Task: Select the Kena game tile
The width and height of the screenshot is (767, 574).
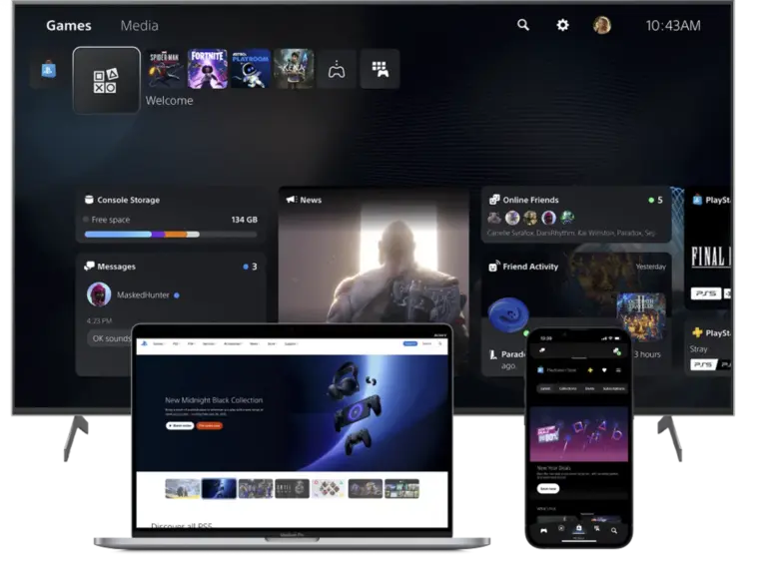Action: [x=294, y=69]
